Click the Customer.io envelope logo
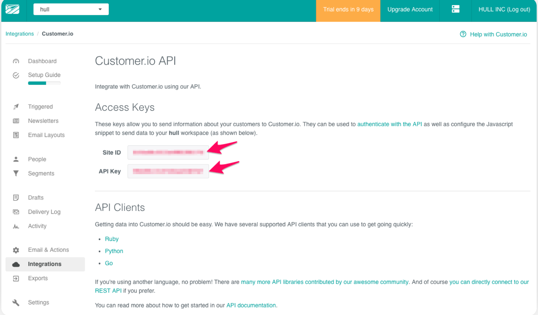The image size is (538, 315). click(12, 9)
